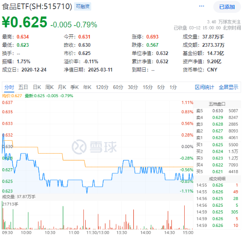Switch to the 月K tab
This screenshot has height=237, width=242.
(x=62, y=87)
